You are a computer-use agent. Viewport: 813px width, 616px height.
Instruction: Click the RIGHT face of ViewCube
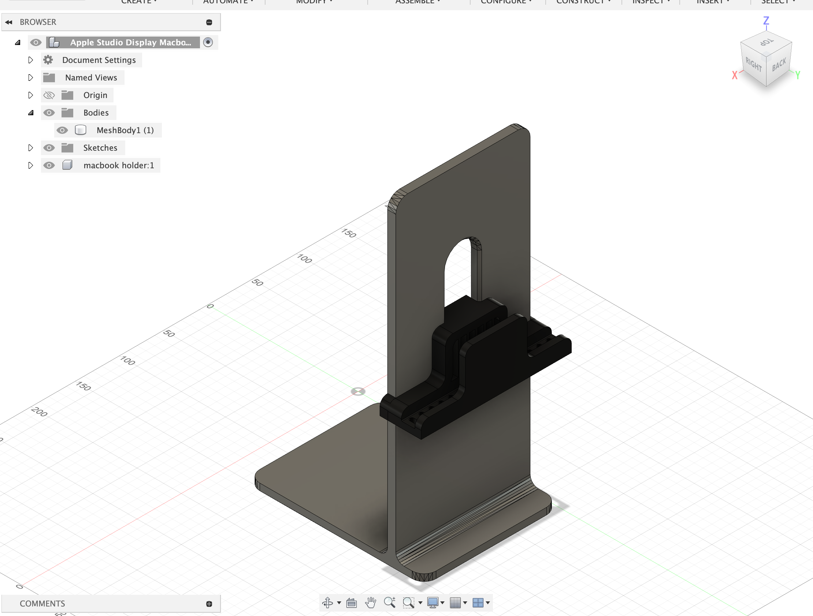pyautogui.click(x=753, y=65)
